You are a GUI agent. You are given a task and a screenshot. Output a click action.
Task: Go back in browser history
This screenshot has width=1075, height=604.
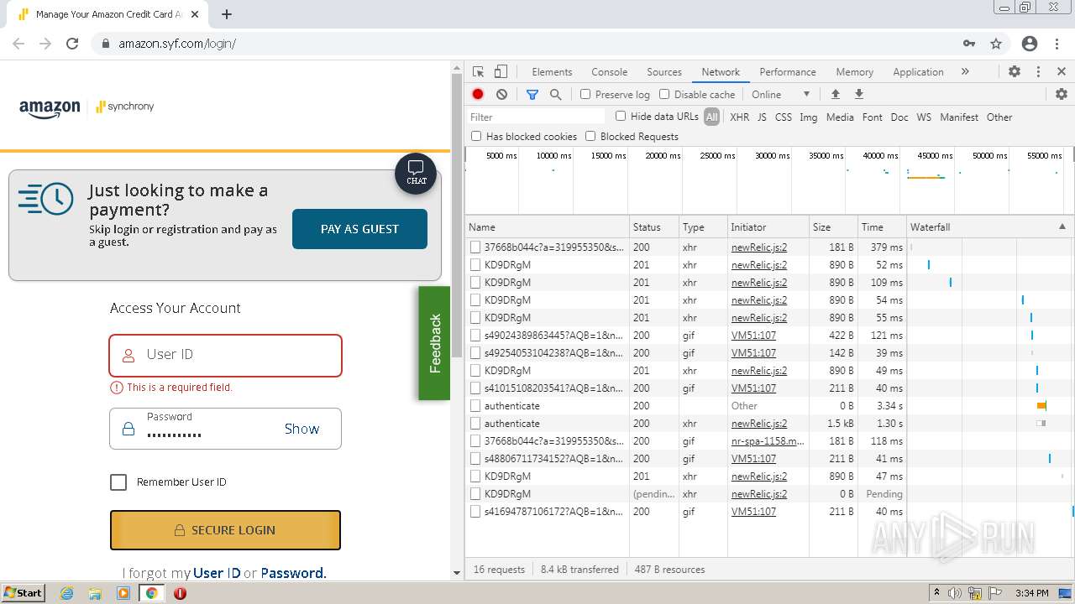coord(18,44)
